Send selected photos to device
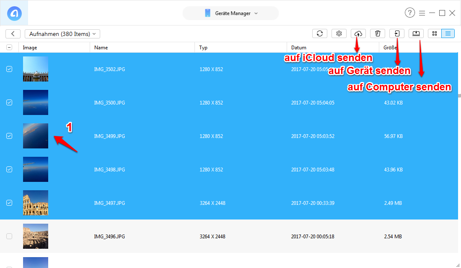This screenshot has width=461, height=268. 397,34
